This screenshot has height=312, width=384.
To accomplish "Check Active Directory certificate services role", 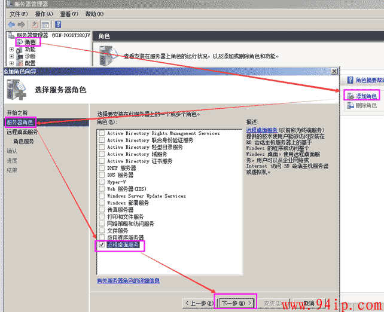I will click(x=102, y=161).
